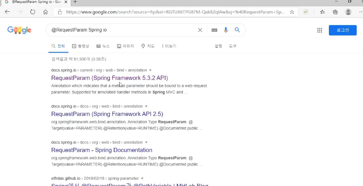Close the @RequestParam Spring.io tab

coord(65,2)
